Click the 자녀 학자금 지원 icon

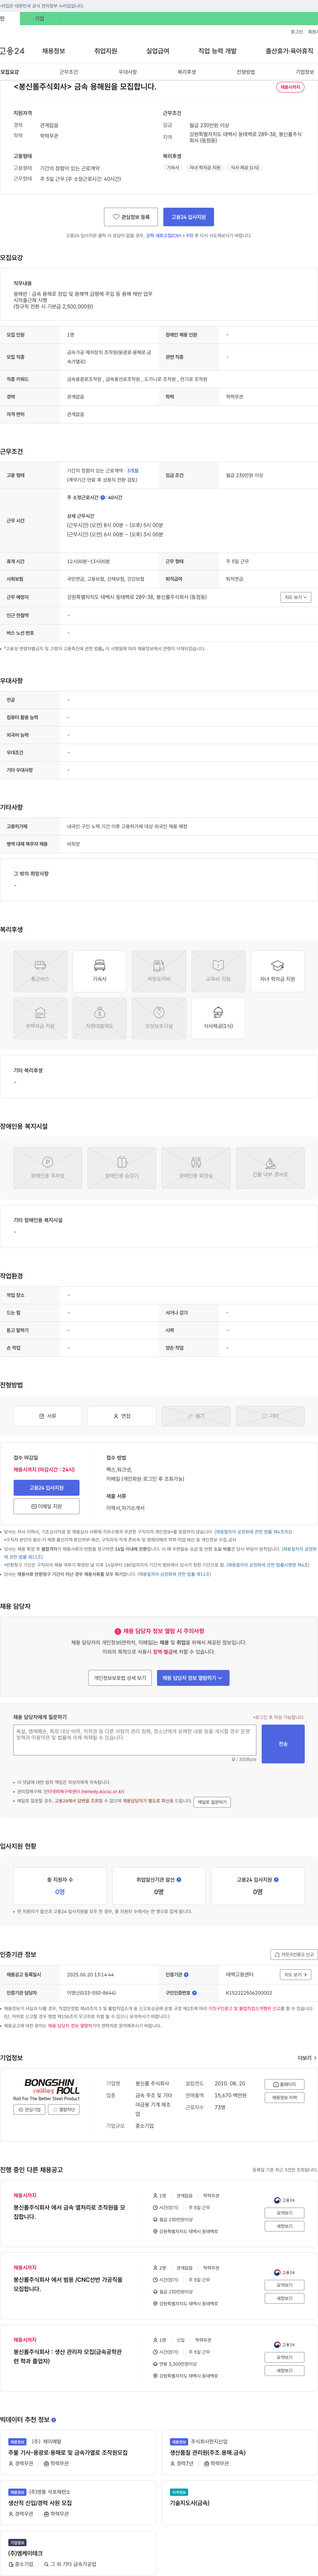[277, 971]
